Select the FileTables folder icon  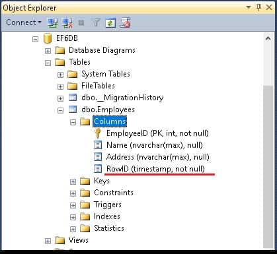pyautogui.click(x=72, y=86)
